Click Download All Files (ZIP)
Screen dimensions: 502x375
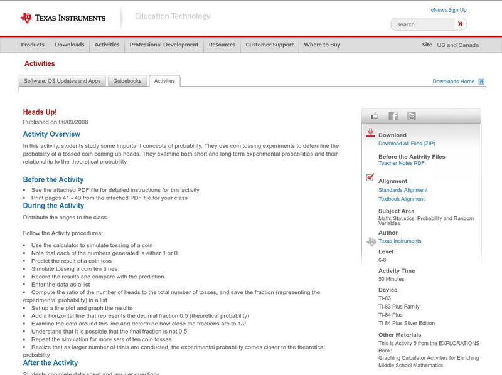(x=407, y=144)
